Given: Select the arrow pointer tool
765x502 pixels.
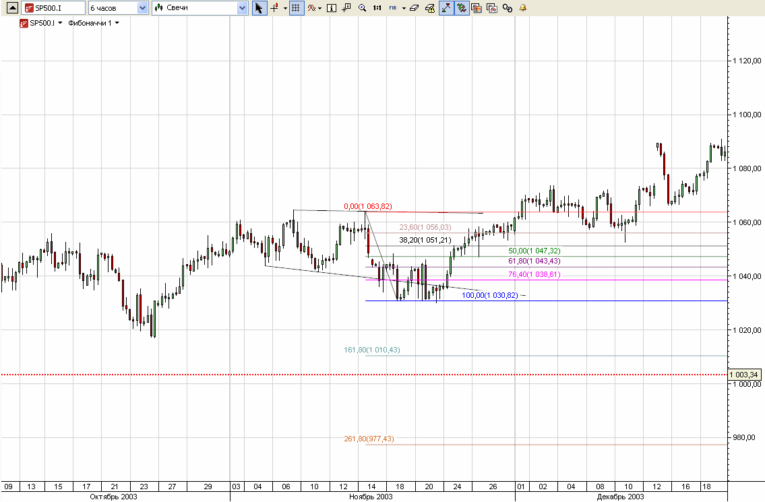Looking at the screenshot, I should click(x=259, y=8).
